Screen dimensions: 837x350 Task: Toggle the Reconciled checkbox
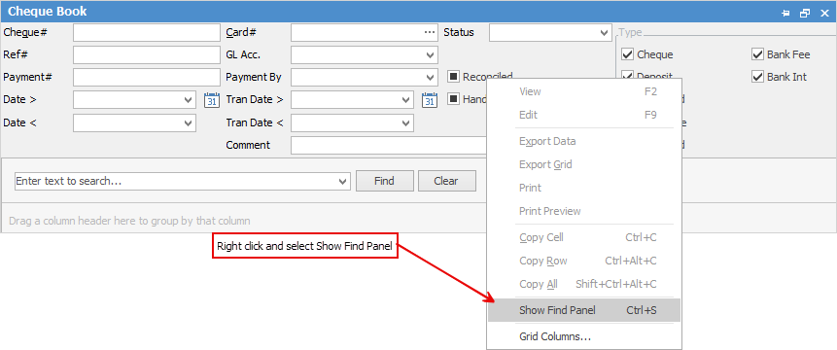[x=453, y=77]
